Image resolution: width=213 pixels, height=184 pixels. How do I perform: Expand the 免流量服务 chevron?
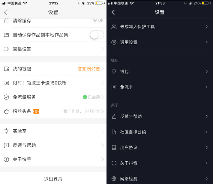tap(103, 97)
